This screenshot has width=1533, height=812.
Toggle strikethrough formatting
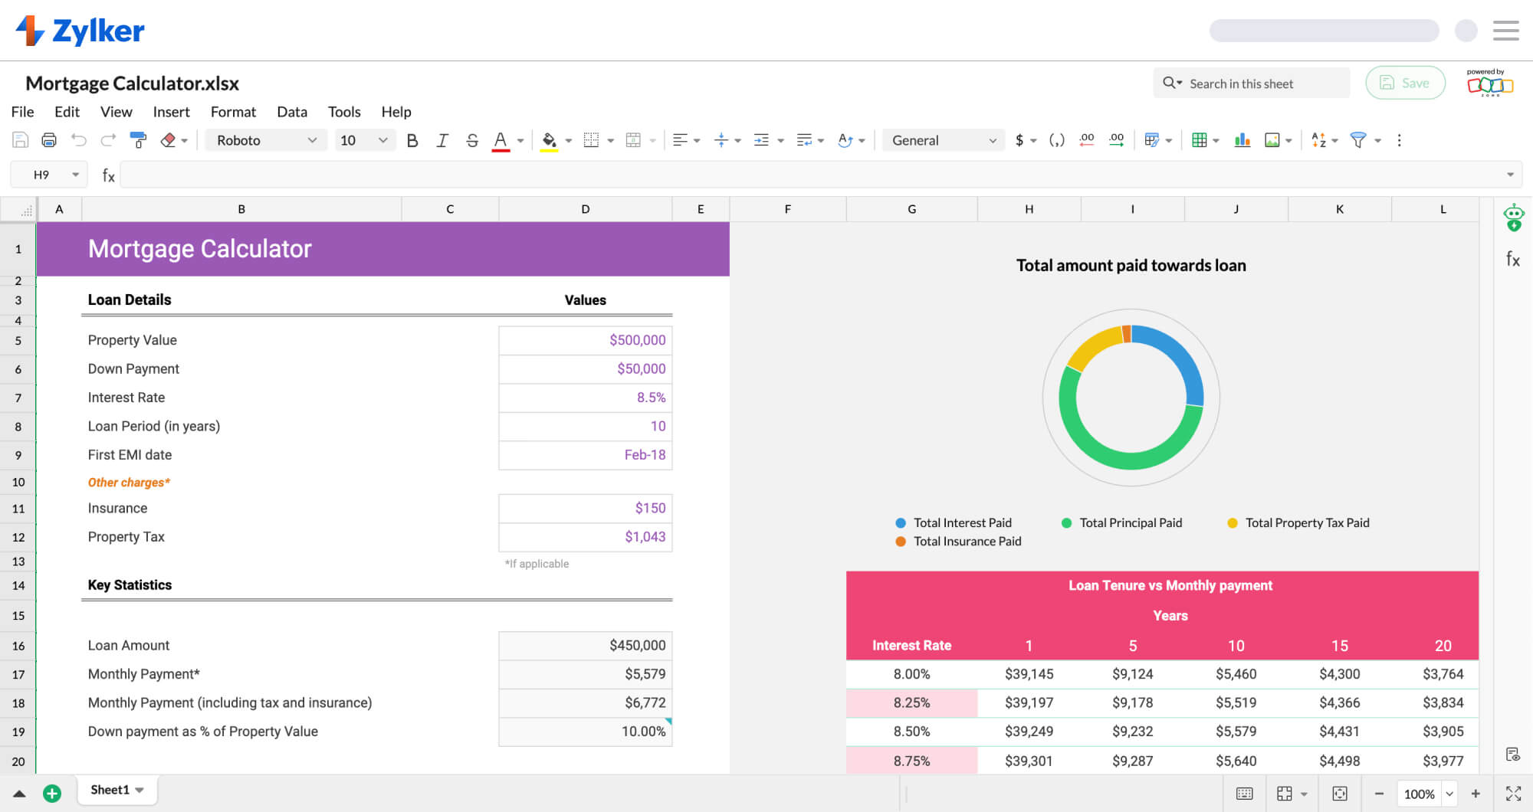pyautogui.click(x=472, y=140)
